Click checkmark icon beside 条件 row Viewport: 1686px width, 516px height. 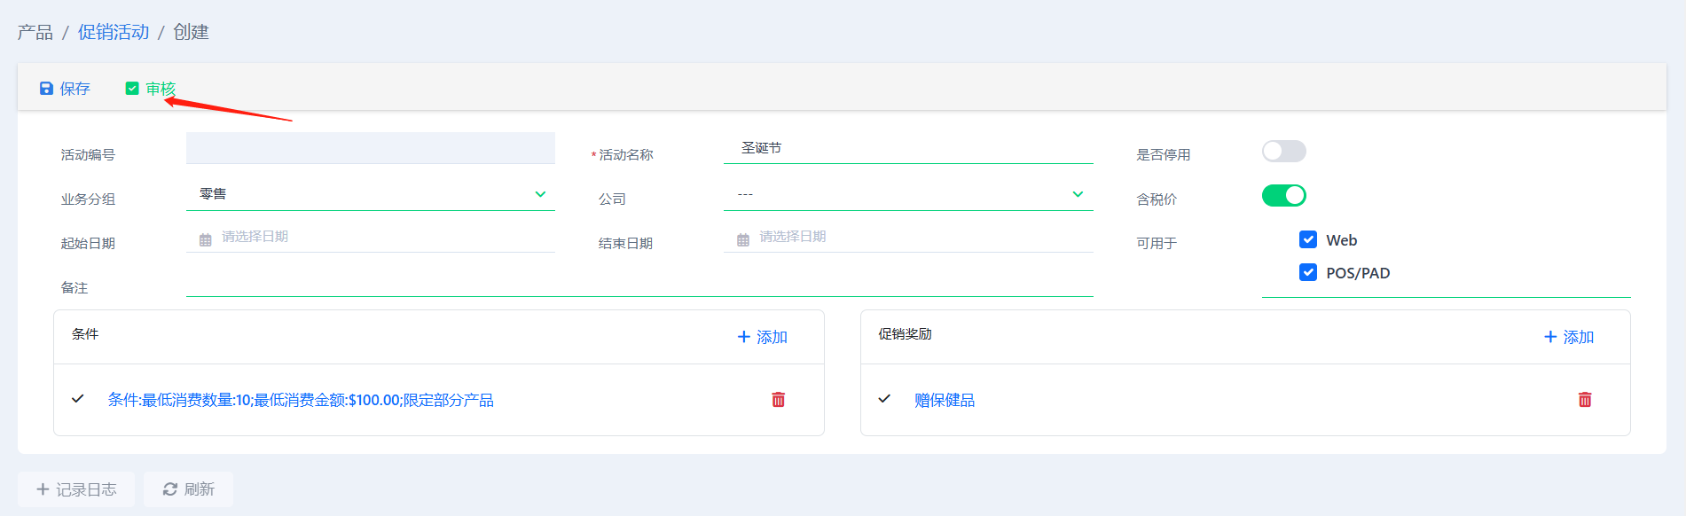78,399
